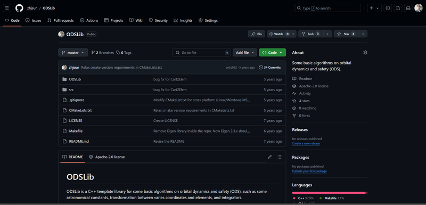
Task: Open the .gitignore file
Action: click(x=77, y=100)
